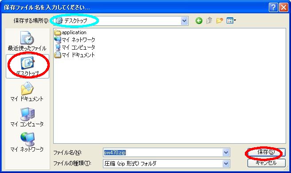Open the file type combo 圧縮 (zip 形式)
Viewport: 291px width, 173px height.
[x=166, y=164]
